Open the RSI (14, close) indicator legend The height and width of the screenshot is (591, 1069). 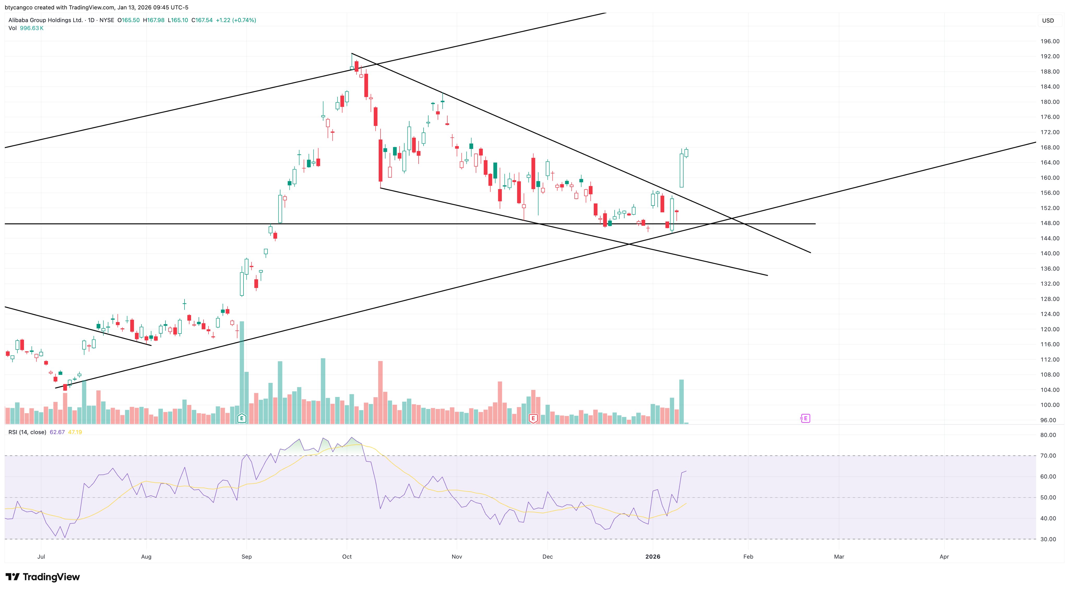[x=27, y=432]
